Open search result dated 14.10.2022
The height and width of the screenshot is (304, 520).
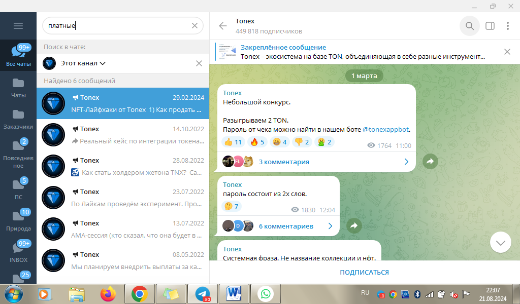123,135
